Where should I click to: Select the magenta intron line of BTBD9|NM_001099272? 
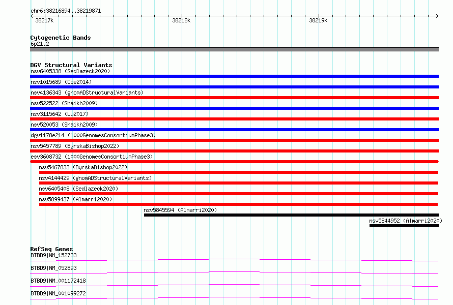coord(234,298)
